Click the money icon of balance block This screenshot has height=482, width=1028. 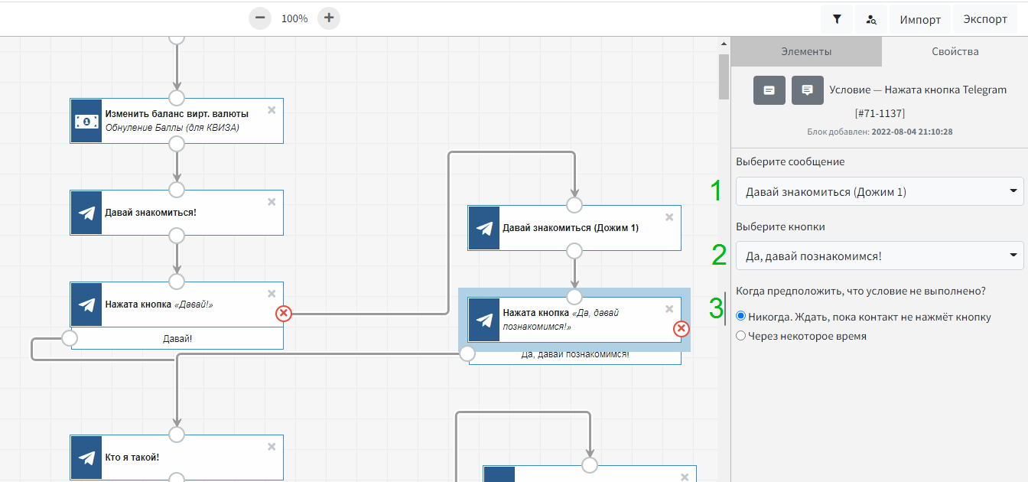coord(86,121)
